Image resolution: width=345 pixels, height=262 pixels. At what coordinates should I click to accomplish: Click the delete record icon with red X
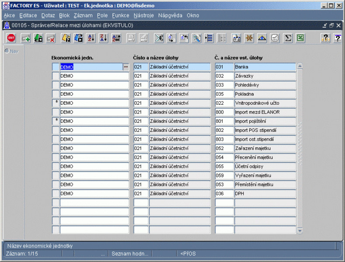pyautogui.click(x=50, y=38)
